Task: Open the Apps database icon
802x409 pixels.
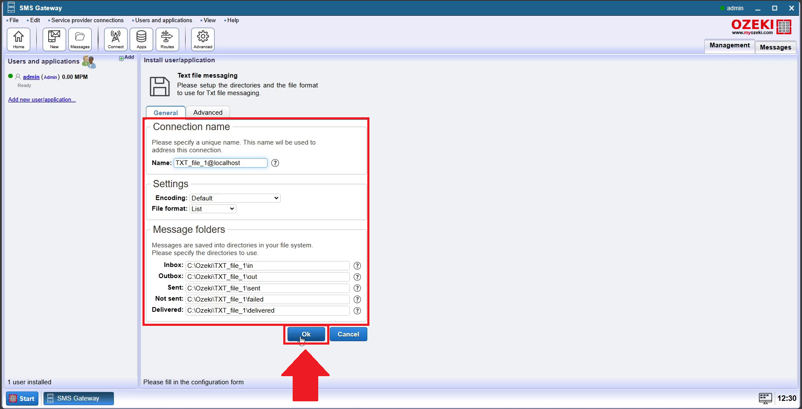Action: (141, 39)
